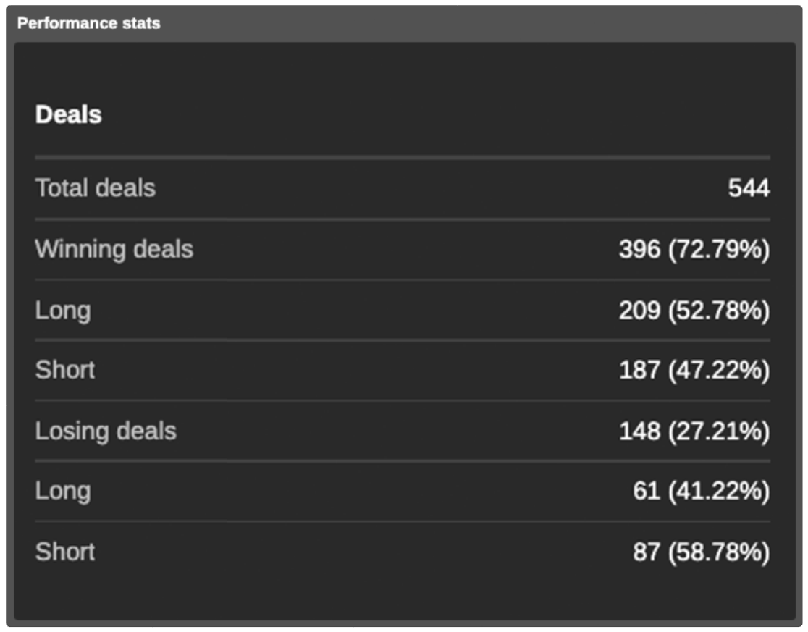Click the 148 losing deals count
The image size is (808, 632).
(x=639, y=431)
